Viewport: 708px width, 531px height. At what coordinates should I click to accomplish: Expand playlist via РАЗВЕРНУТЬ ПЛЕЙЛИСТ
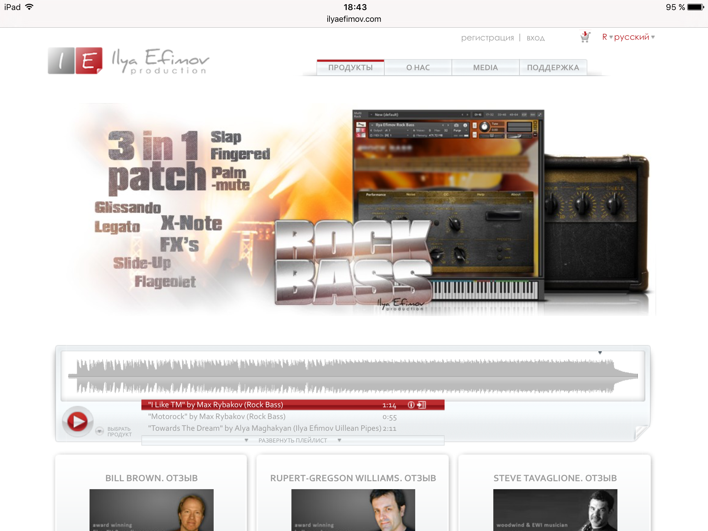click(x=292, y=440)
